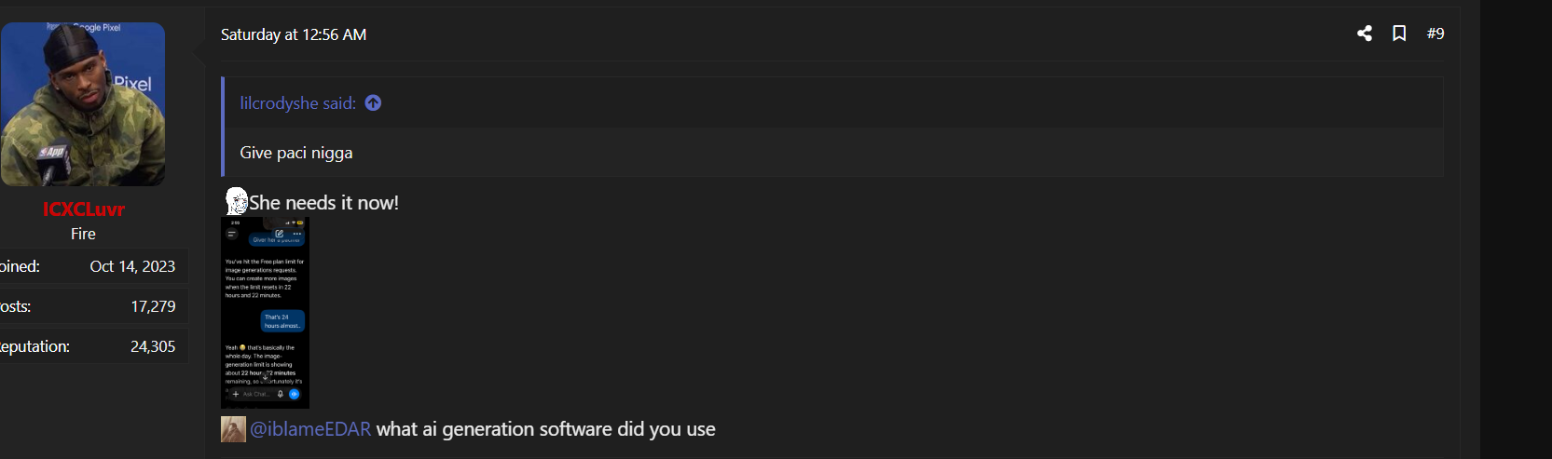Click the emoji before "She needs it now!"

click(236, 201)
